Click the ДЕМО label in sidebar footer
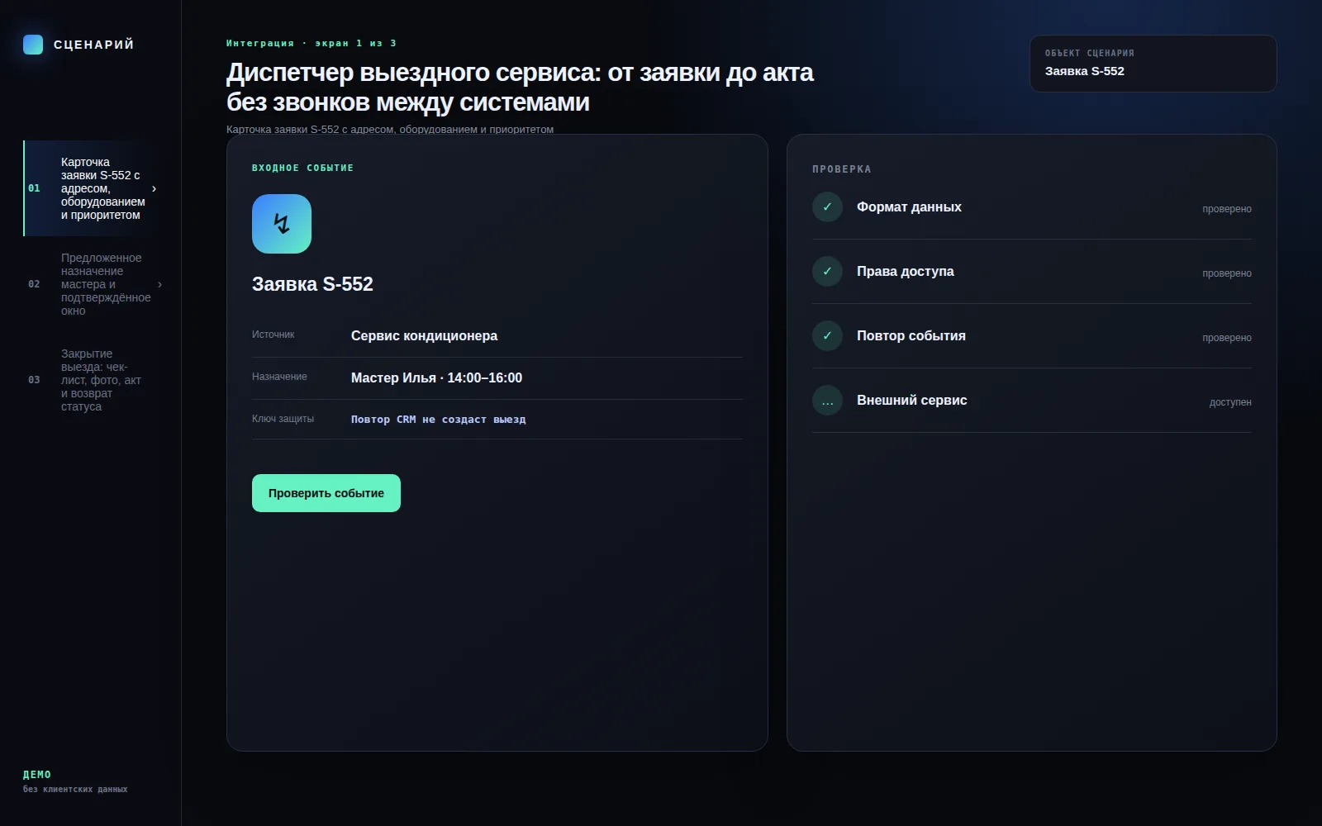Image resolution: width=1322 pixels, height=826 pixels. pos(37,775)
